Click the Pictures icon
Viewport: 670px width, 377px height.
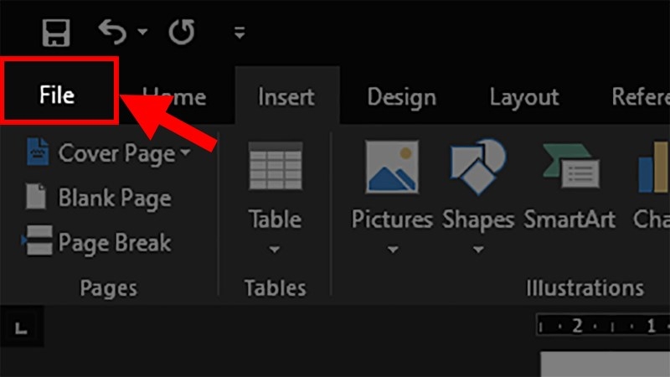[392, 167]
